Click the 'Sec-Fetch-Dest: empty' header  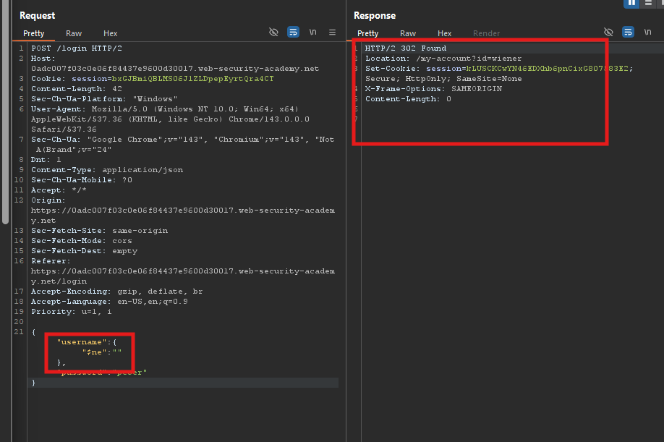85,251
